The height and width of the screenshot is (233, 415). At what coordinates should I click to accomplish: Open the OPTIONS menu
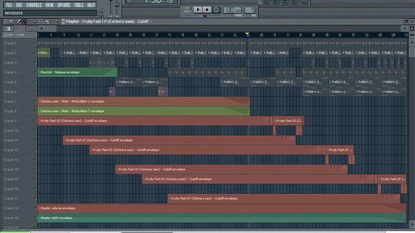(x=64, y=5)
